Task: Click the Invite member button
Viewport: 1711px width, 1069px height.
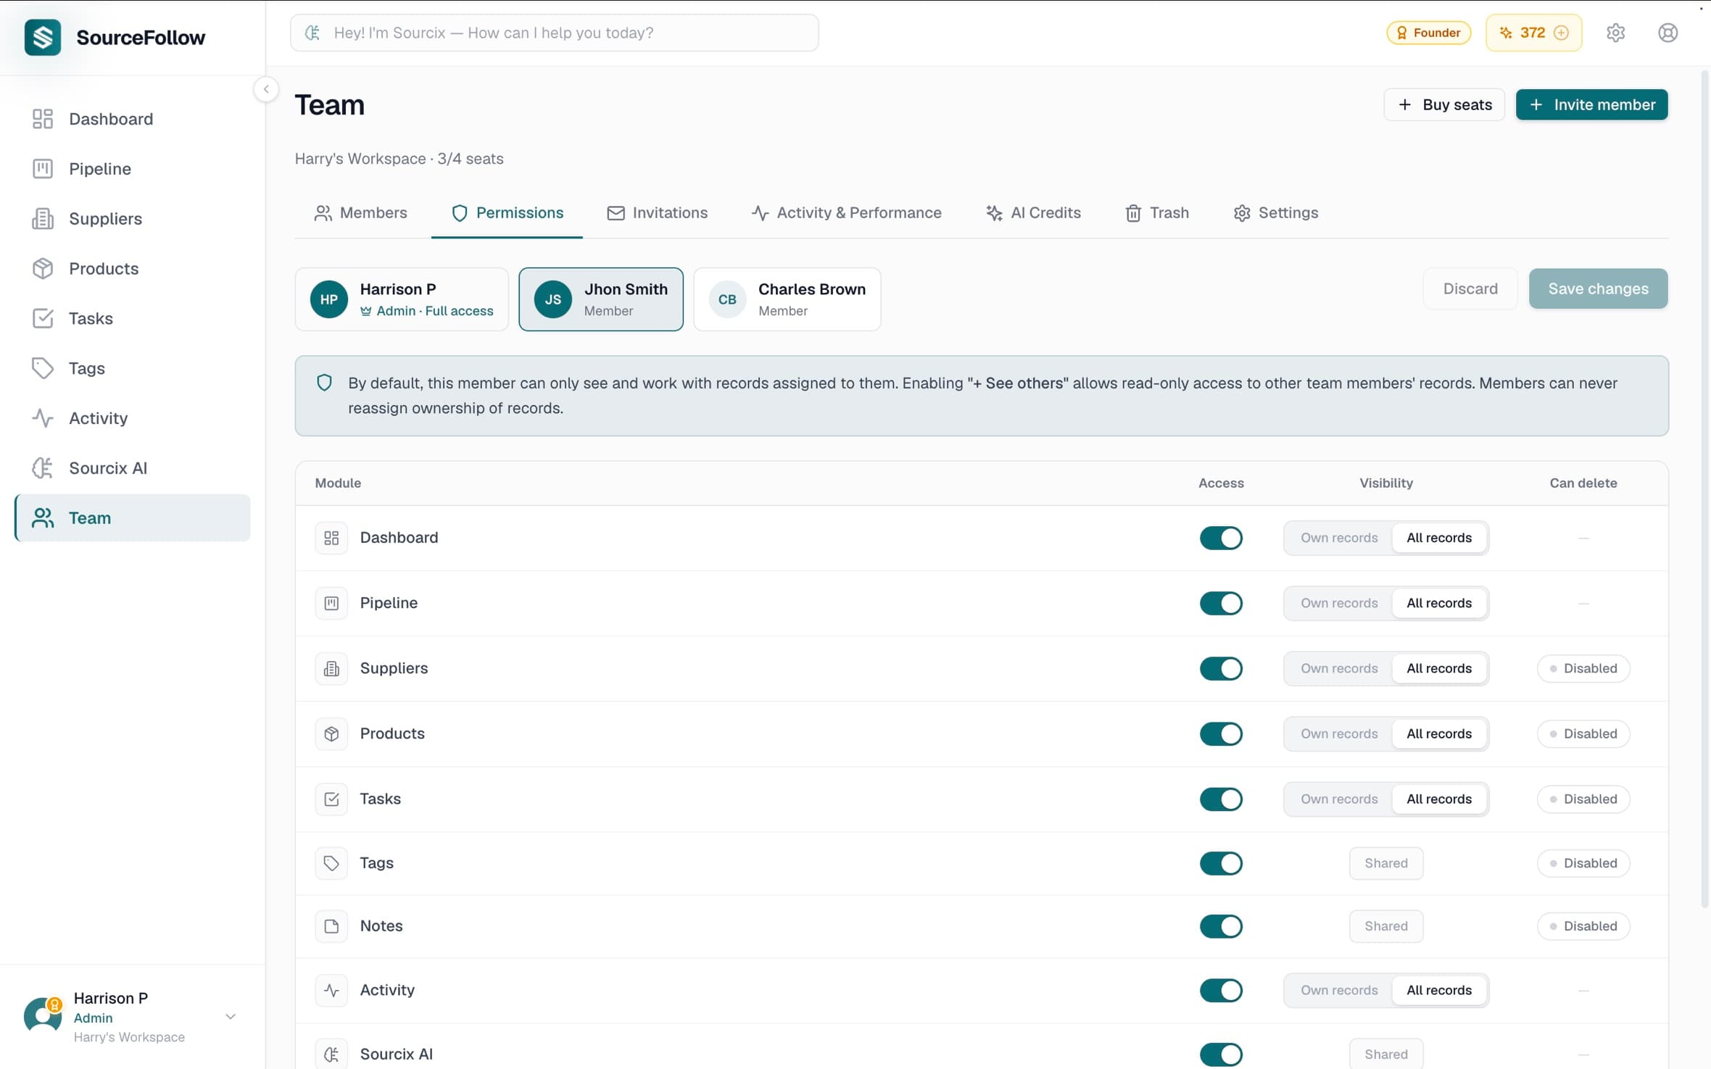Action: 1591,104
